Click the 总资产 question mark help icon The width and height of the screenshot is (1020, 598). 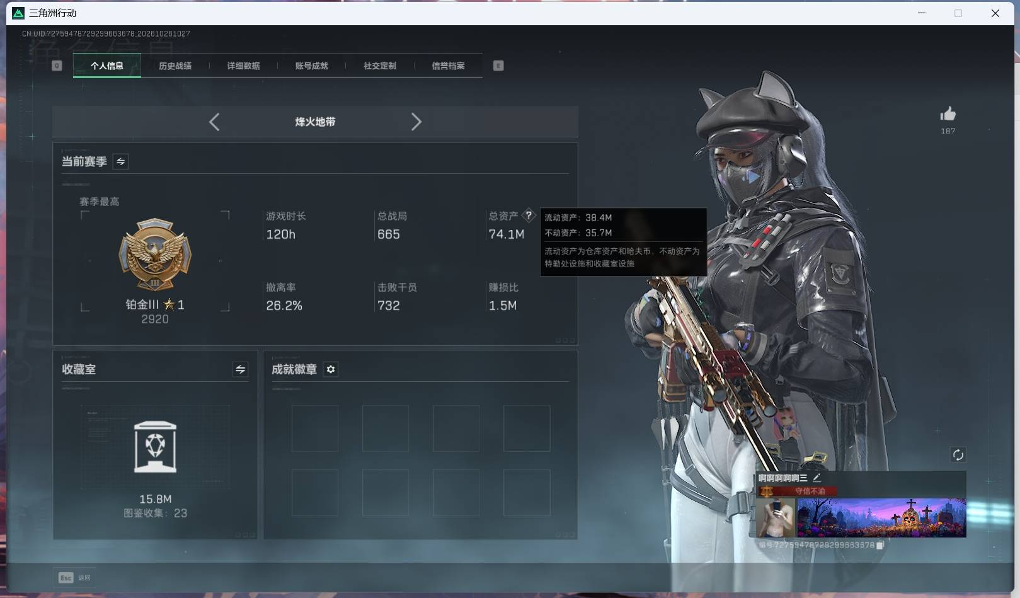click(x=529, y=216)
